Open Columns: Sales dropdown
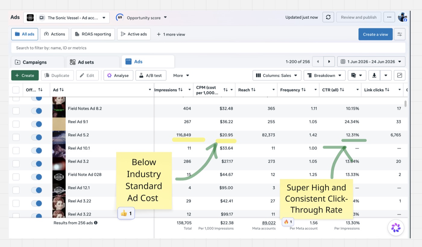The height and width of the screenshot is (247, 422). [277, 75]
